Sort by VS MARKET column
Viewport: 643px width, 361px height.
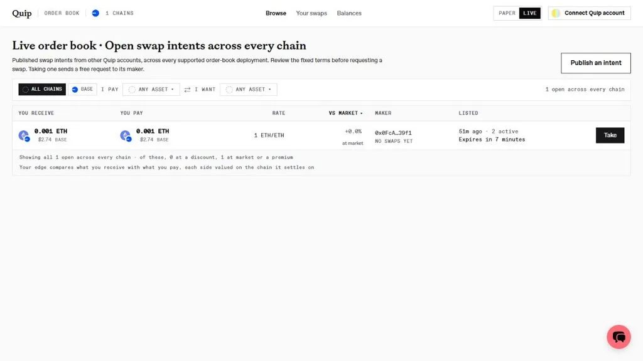tap(346, 113)
